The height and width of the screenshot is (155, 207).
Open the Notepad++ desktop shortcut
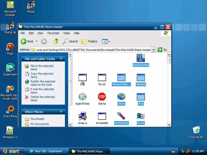click(10, 132)
